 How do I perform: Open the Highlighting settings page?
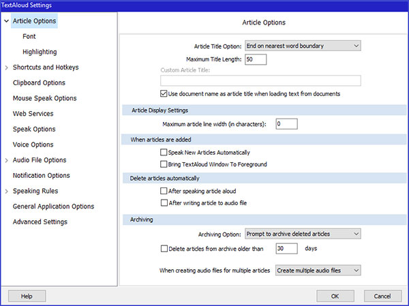pos(40,52)
